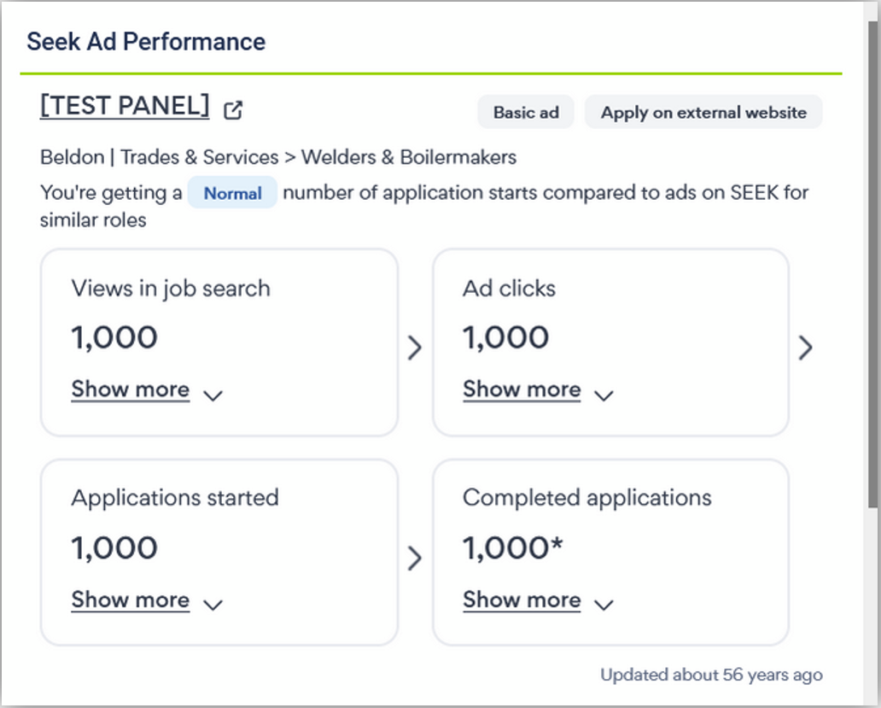881x708 pixels.
Task: Click the Apply on external website badge
Action: 703,112
